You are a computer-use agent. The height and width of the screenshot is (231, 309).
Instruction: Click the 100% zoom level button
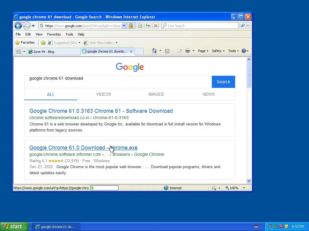point(232,188)
